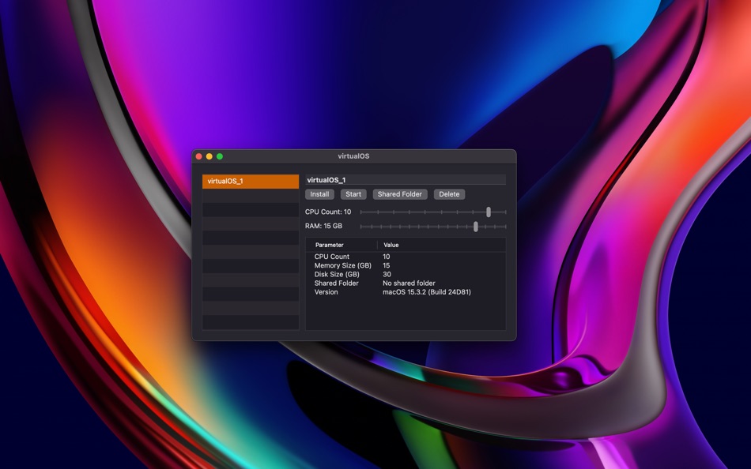The height and width of the screenshot is (469, 751).
Task: Start the virtual machine
Action: click(x=353, y=194)
